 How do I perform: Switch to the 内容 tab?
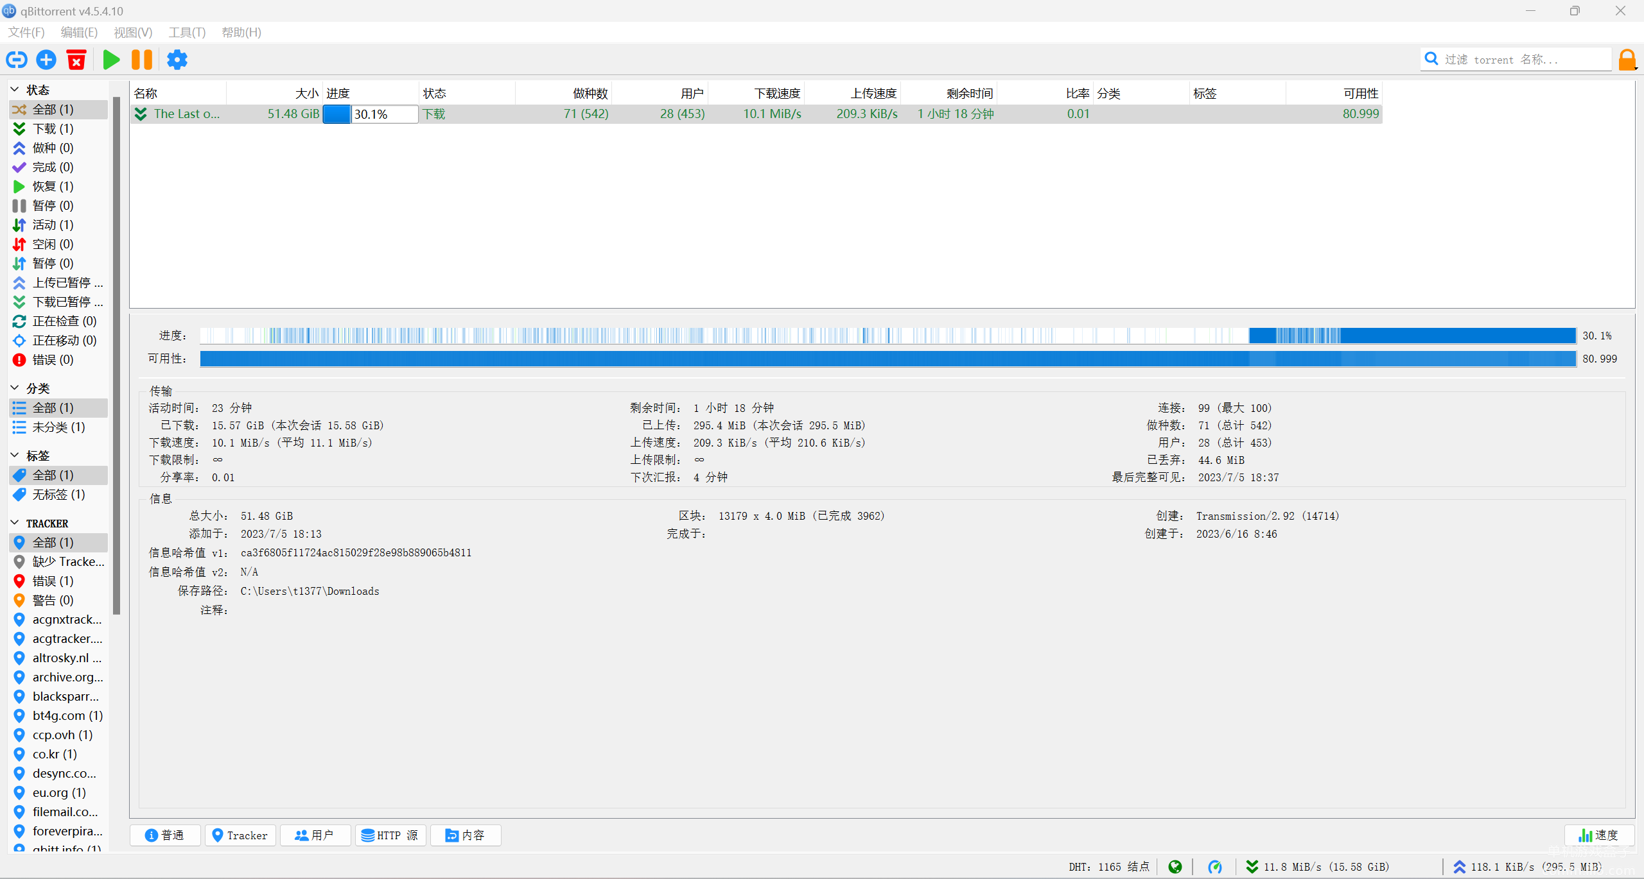pos(466,835)
